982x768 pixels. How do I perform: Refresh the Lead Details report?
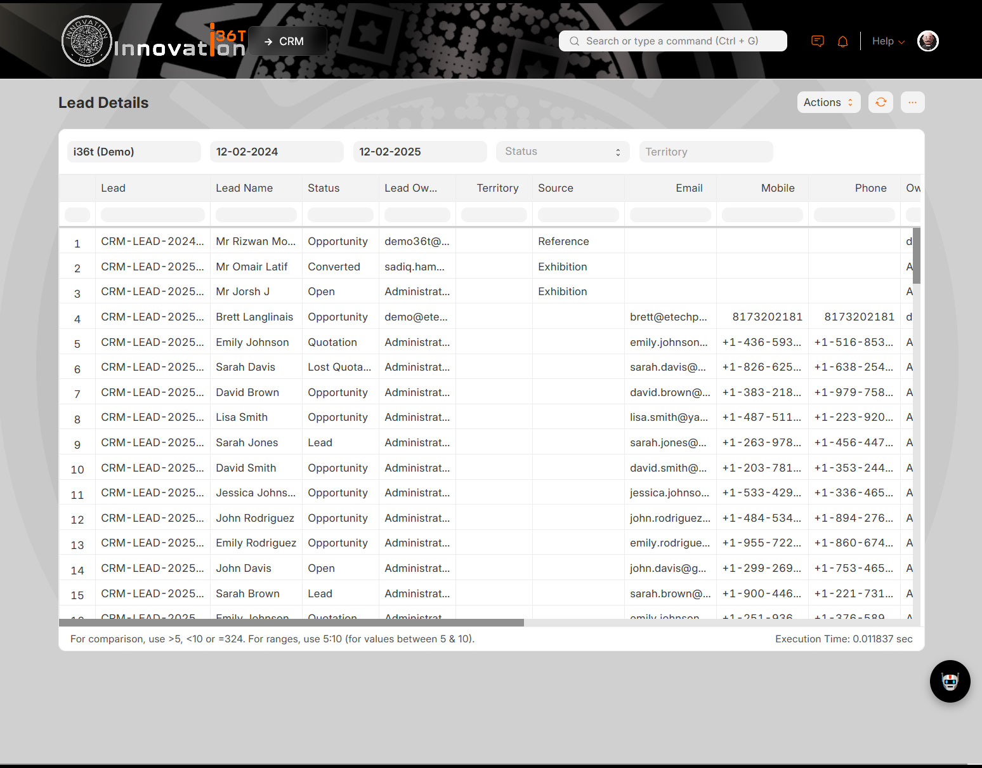point(881,102)
